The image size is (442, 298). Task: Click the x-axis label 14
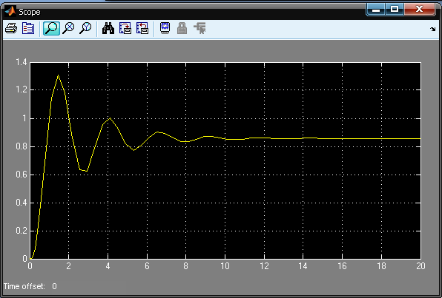click(x=303, y=266)
